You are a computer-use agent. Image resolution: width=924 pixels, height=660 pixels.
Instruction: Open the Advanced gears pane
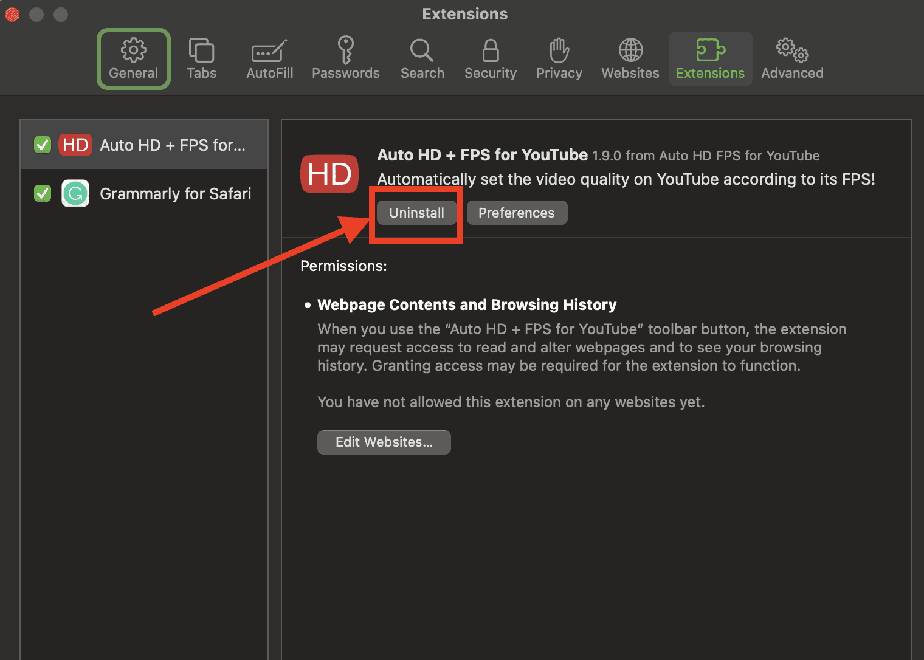pos(792,50)
